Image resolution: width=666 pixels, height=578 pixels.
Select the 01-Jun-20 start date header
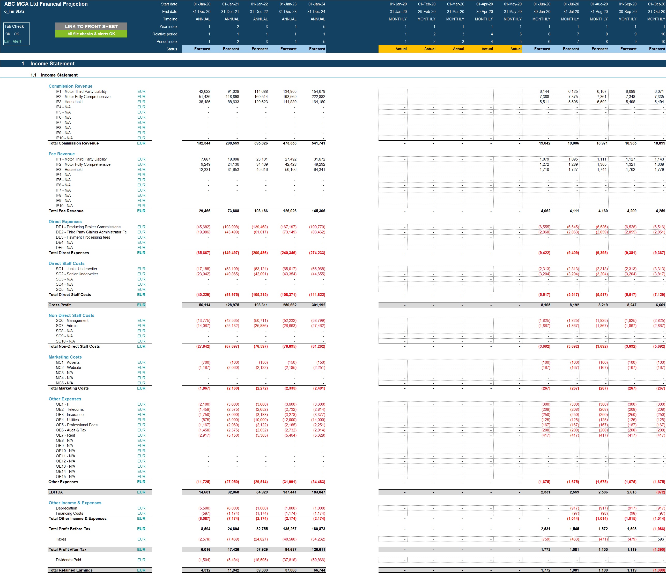click(x=542, y=4)
